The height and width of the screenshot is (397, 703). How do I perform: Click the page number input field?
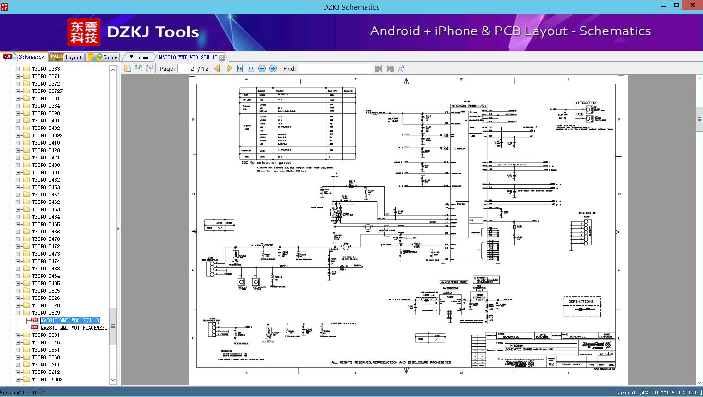click(x=186, y=68)
